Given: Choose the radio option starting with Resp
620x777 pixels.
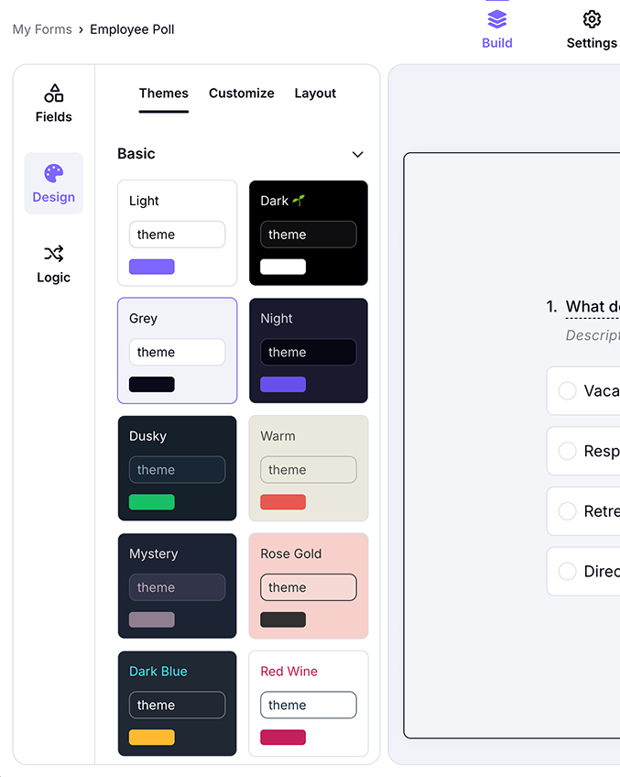Looking at the screenshot, I should tap(568, 451).
